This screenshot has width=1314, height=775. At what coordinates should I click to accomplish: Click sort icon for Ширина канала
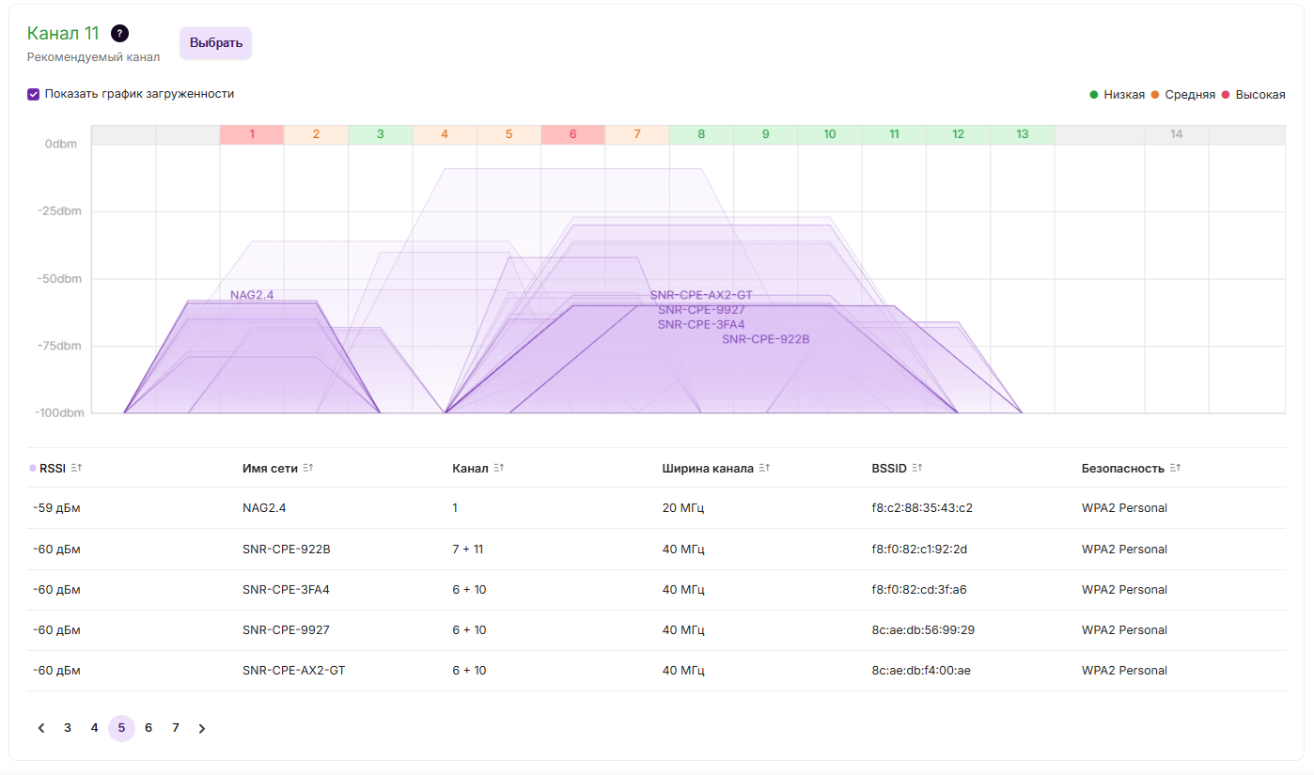[764, 468]
